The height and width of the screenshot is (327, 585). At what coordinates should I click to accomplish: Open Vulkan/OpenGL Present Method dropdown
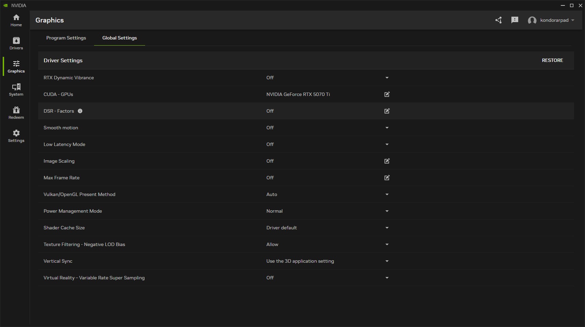click(x=387, y=194)
